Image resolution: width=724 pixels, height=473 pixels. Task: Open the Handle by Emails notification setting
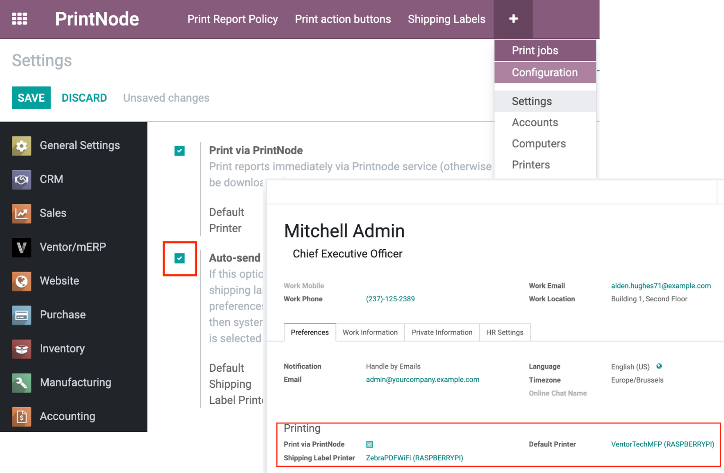393,366
